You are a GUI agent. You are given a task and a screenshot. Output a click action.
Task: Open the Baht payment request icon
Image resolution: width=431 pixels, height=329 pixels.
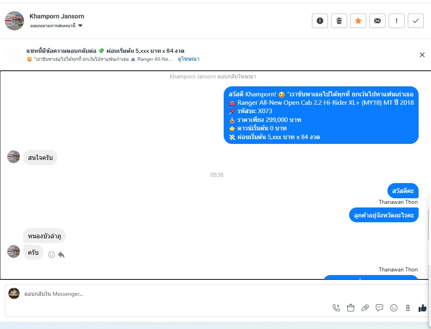pyautogui.click(x=408, y=308)
